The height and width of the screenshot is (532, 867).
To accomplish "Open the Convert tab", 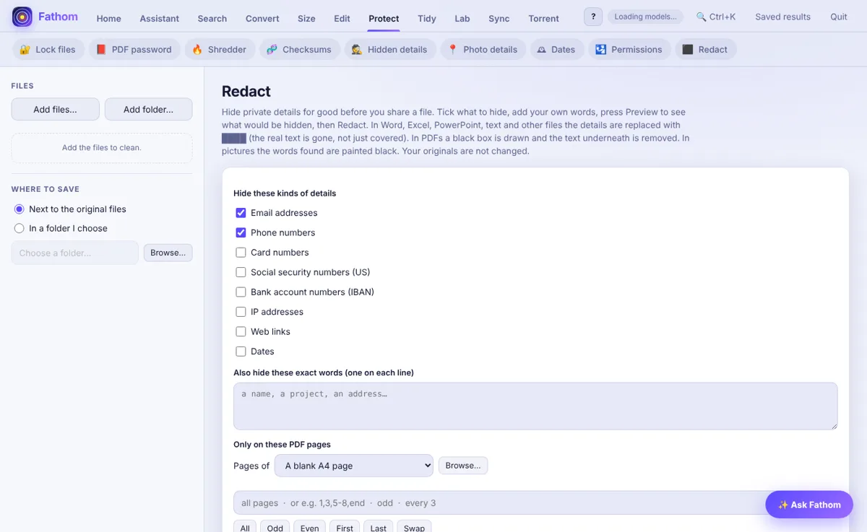I will (x=262, y=19).
